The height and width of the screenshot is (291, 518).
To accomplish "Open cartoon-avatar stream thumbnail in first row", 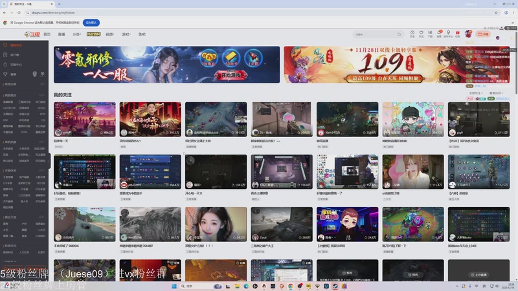I will (413, 119).
